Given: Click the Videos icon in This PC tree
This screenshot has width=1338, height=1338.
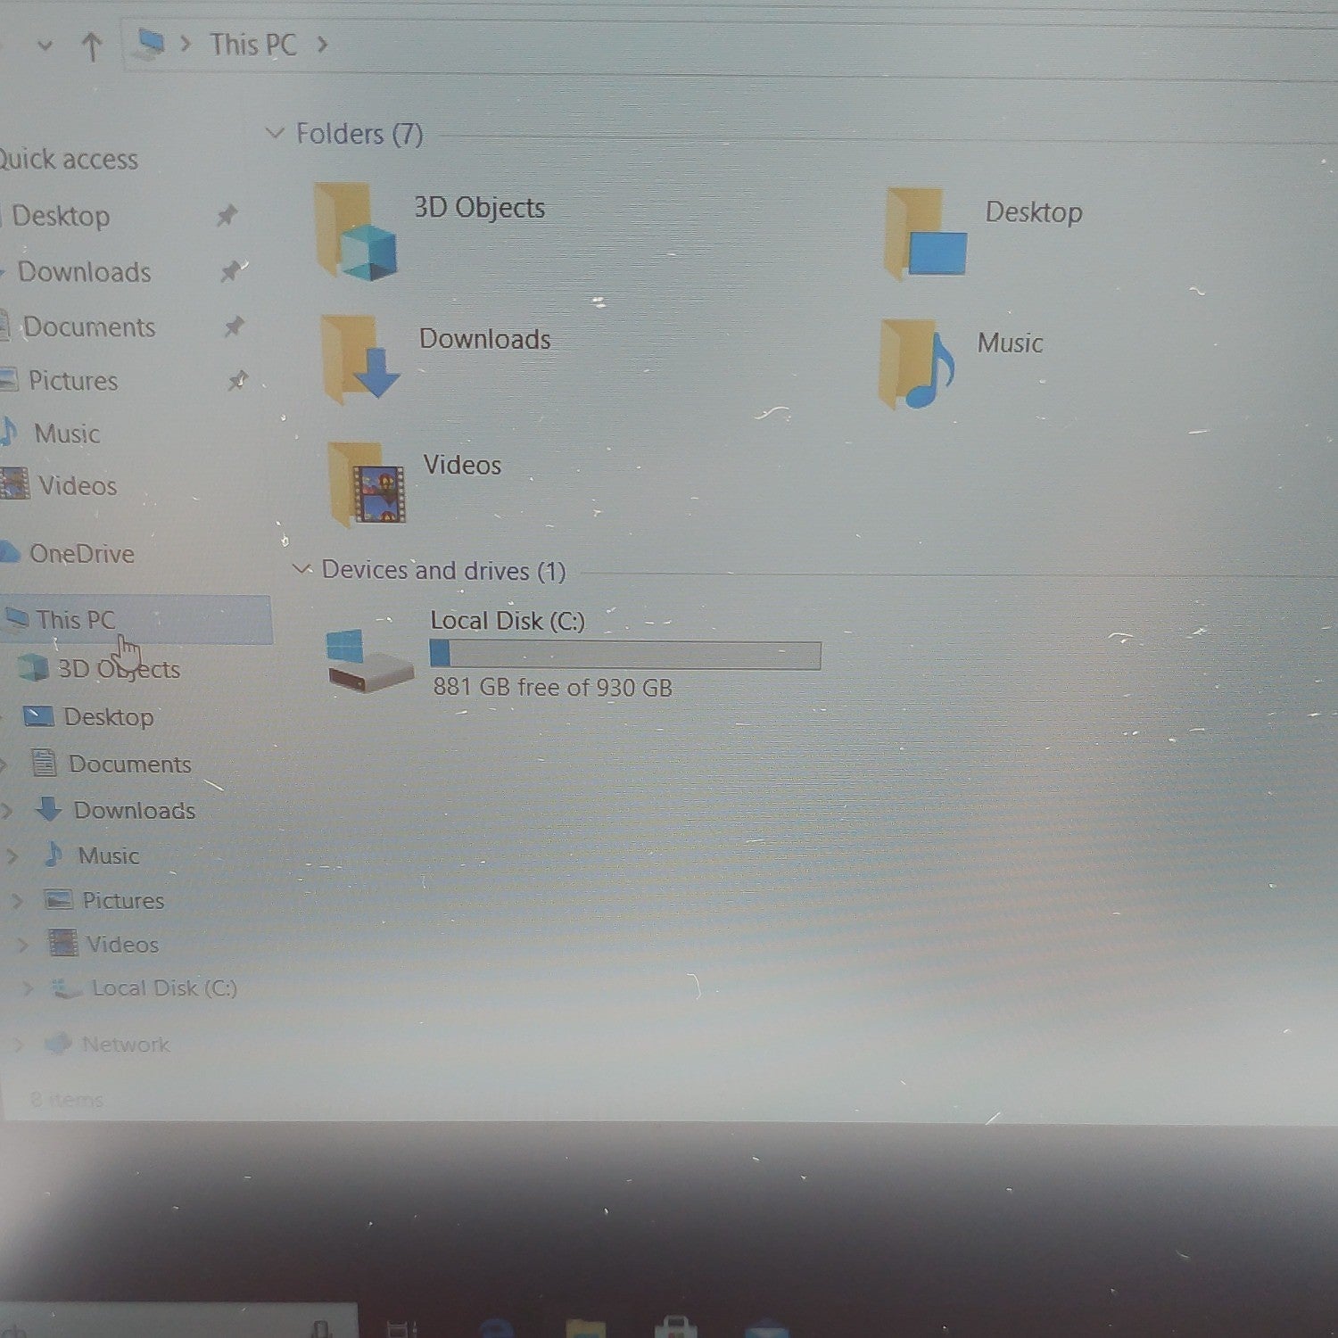Looking at the screenshot, I should pyautogui.click(x=62, y=943).
